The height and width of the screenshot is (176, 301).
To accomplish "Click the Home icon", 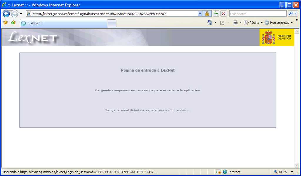I will coord(209,22).
